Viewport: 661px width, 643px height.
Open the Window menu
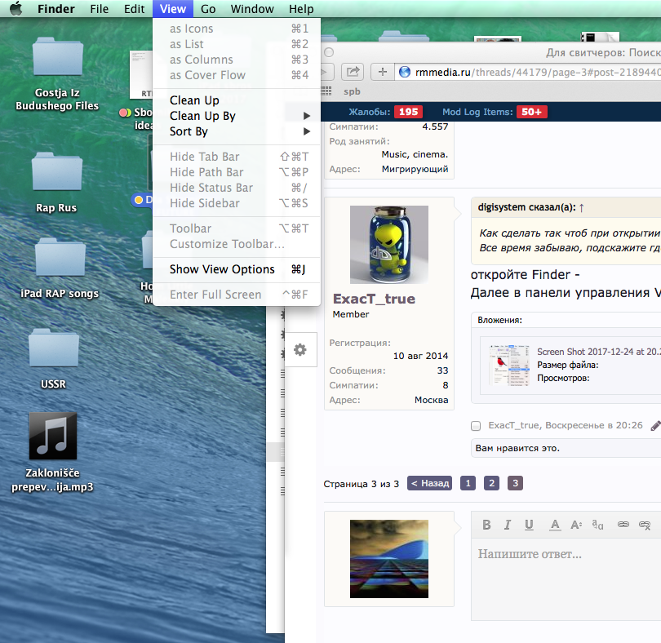[252, 9]
